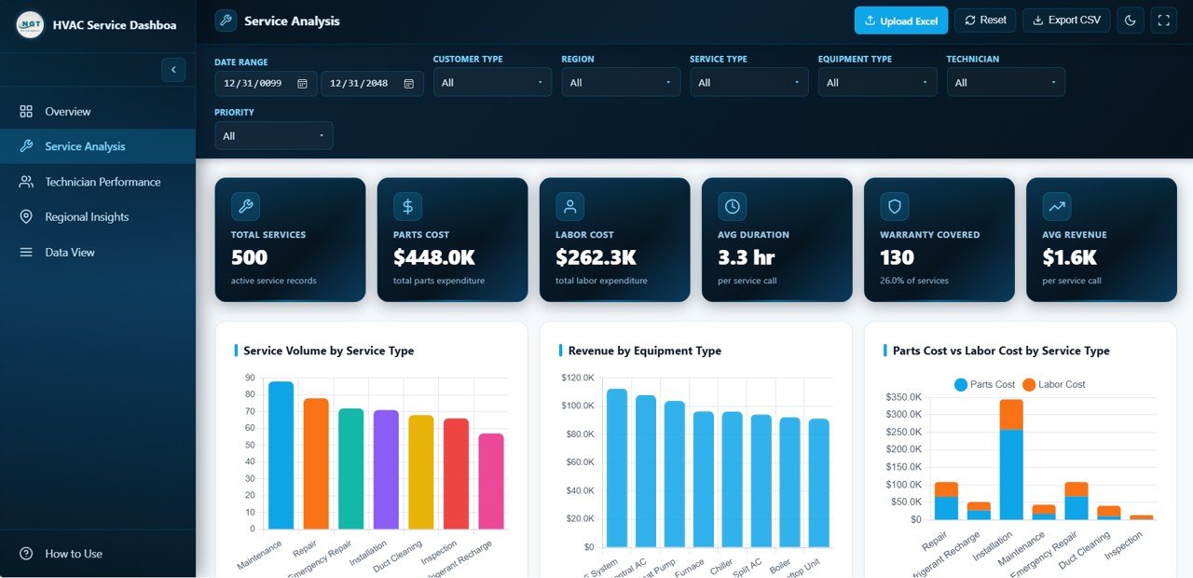Collapse the sidebar with chevron button
The height and width of the screenshot is (578, 1193).
[173, 70]
